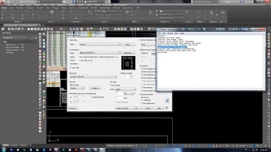Viewport: 271px width, 152px height.
Task: Switch to the Output ribbon tab
Action: tap(64, 8)
